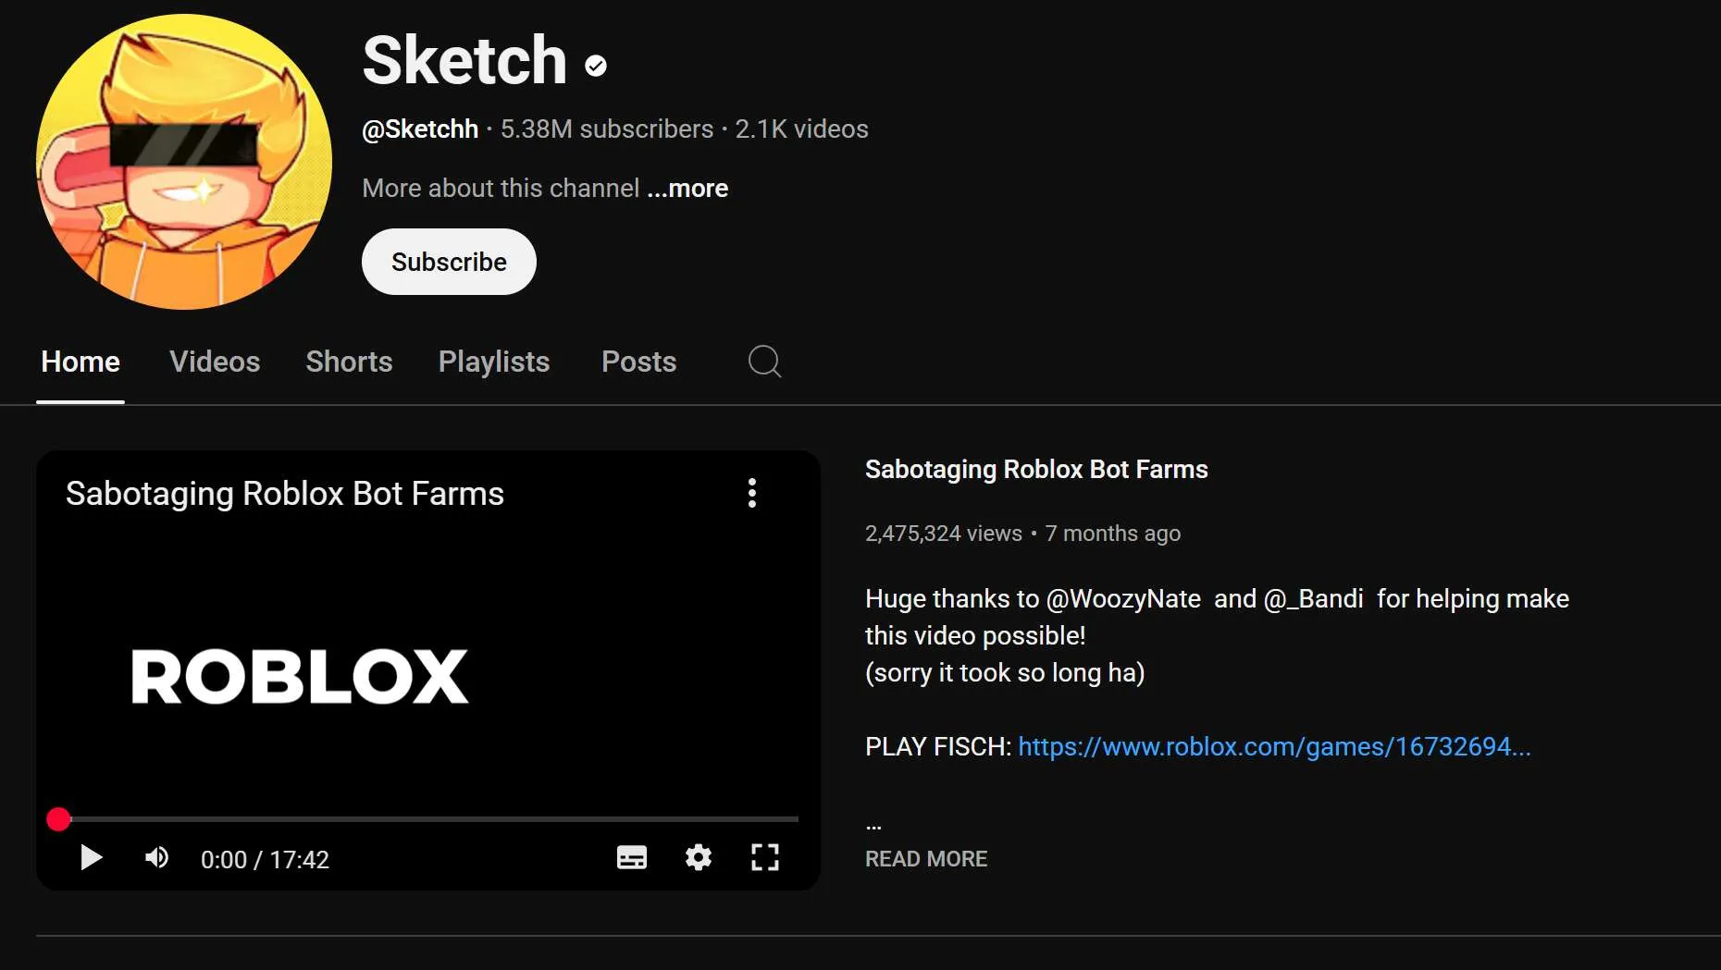Click the verified checkmark badge next to Sketch
1721x970 pixels.
click(x=596, y=65)
